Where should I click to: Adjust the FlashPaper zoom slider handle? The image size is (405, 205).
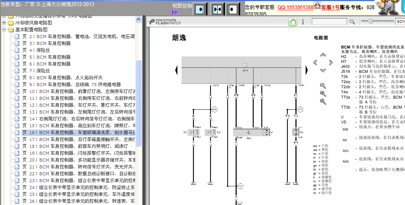coord(370,21)
